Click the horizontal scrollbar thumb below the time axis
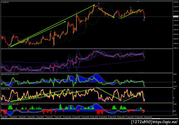 (156, 118)
